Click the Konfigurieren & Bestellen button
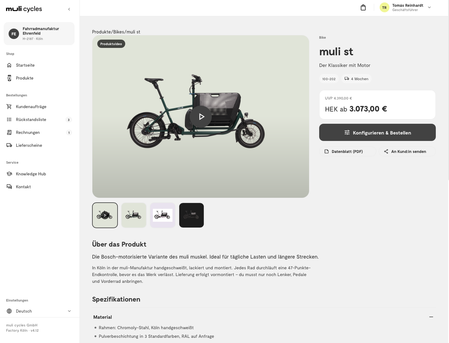This screenshot has height=343, width=449. (x=377, y=132)
